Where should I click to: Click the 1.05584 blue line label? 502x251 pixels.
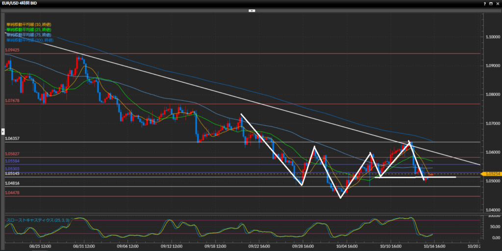[x=12, y=161]
